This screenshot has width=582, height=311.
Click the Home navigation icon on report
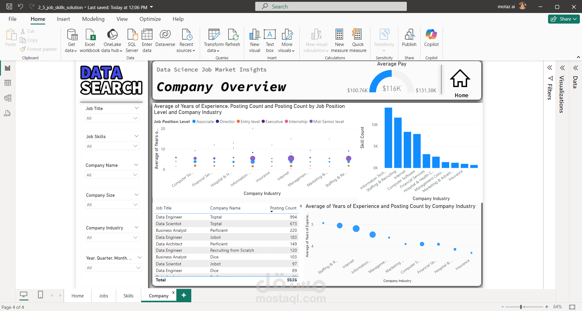[x=460, y=79]
